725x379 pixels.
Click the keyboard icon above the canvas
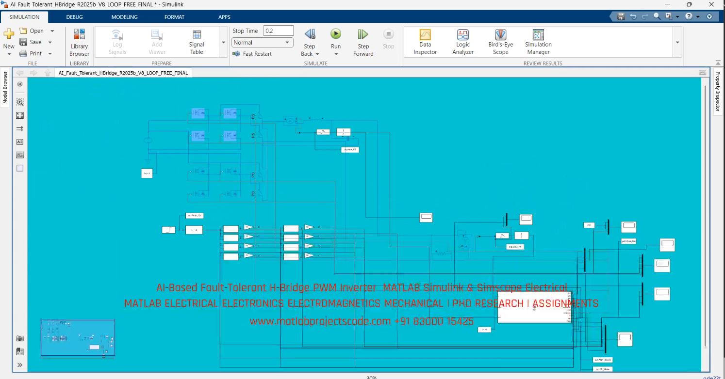702,73
